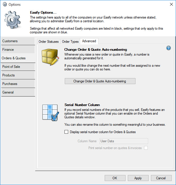Open the General options section

[x=18, y=92]
